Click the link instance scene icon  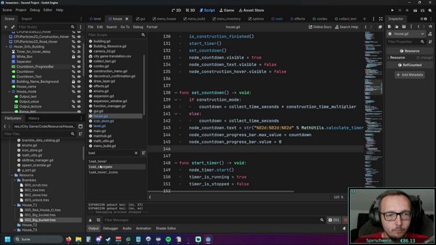coord(13,27)
